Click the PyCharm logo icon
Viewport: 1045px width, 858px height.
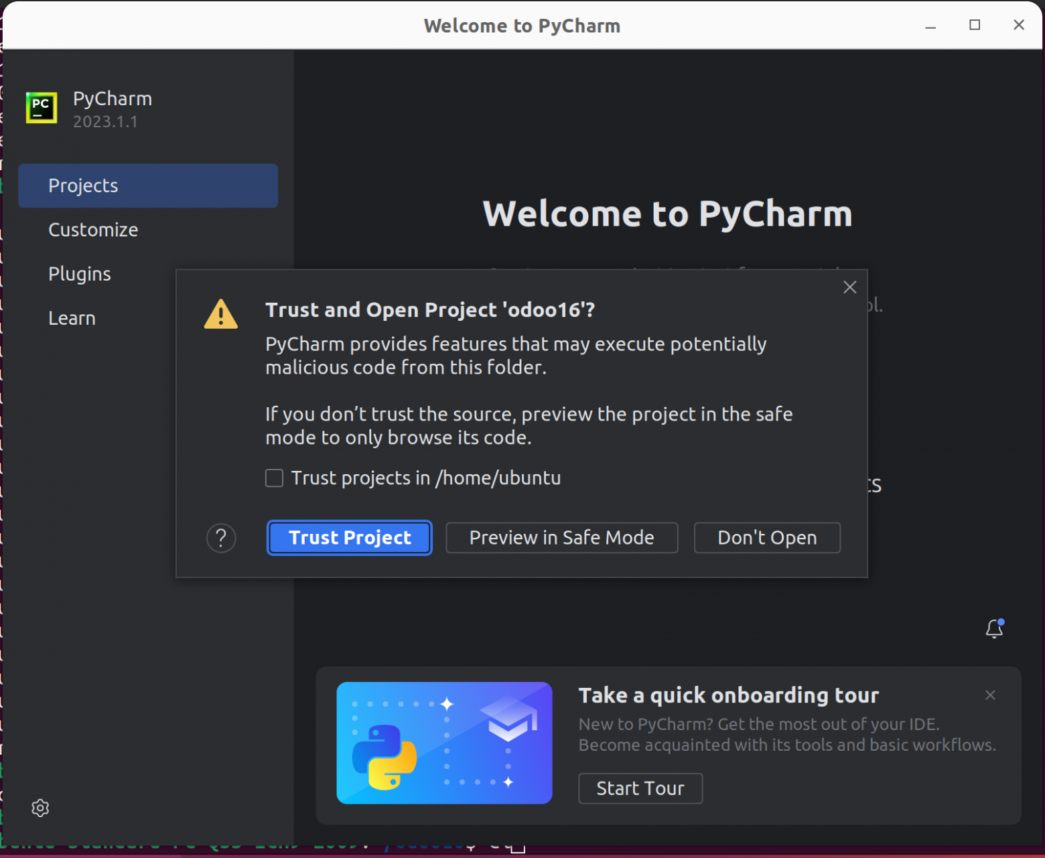pos(42,108)
